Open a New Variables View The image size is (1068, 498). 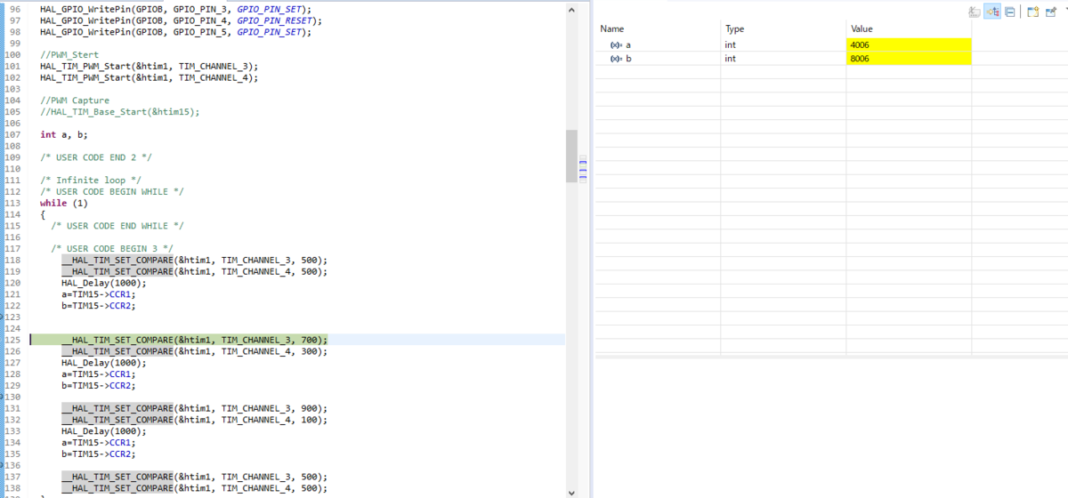coord(1033,12)
